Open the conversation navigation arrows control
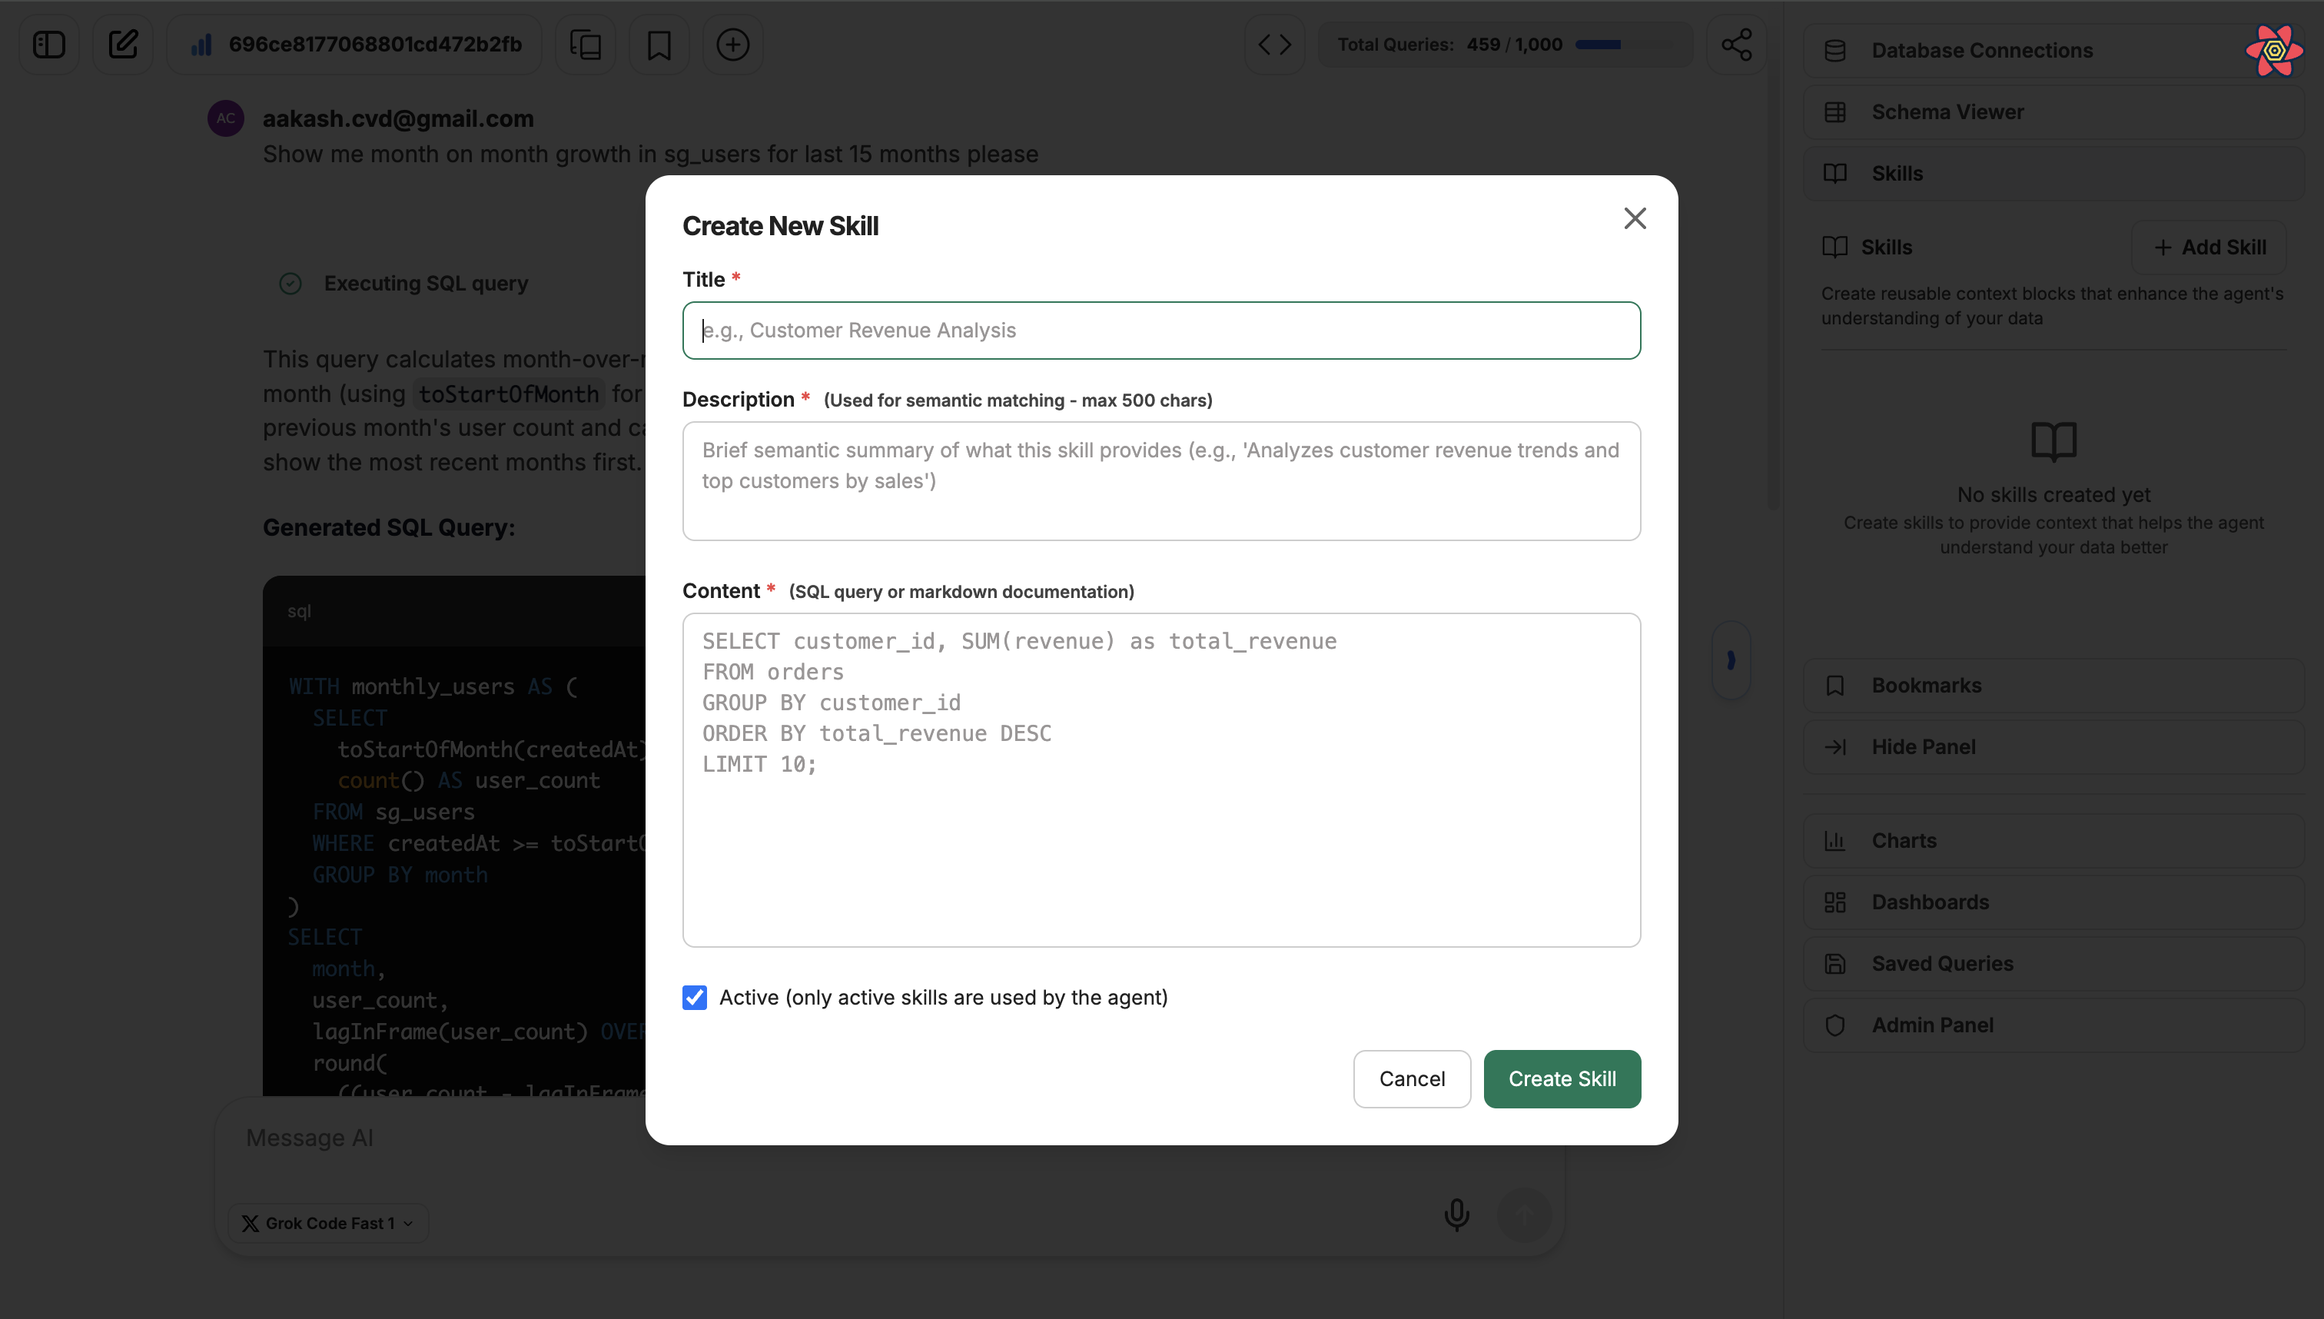The height and width of the screenshot is (1319, 2324). [x=1274, y=44]
